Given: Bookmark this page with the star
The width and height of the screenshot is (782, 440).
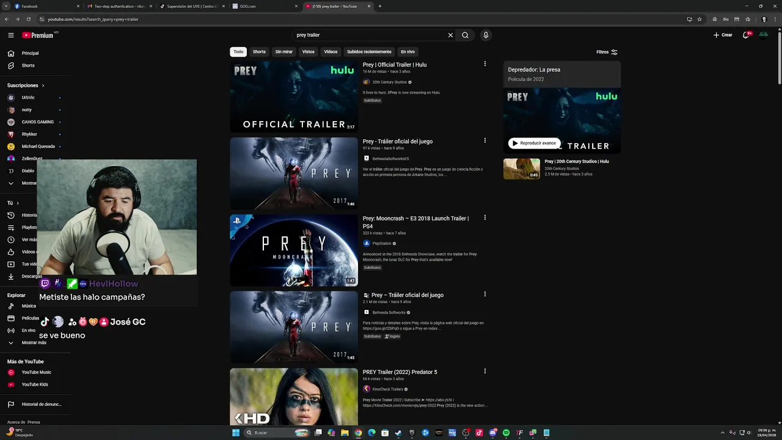Looking at the screenshot, I should point(700,19).
